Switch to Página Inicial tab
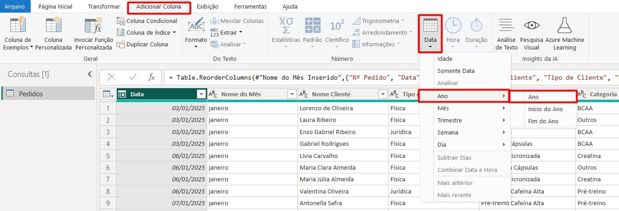The image size is (619, 211). [55, 7]
